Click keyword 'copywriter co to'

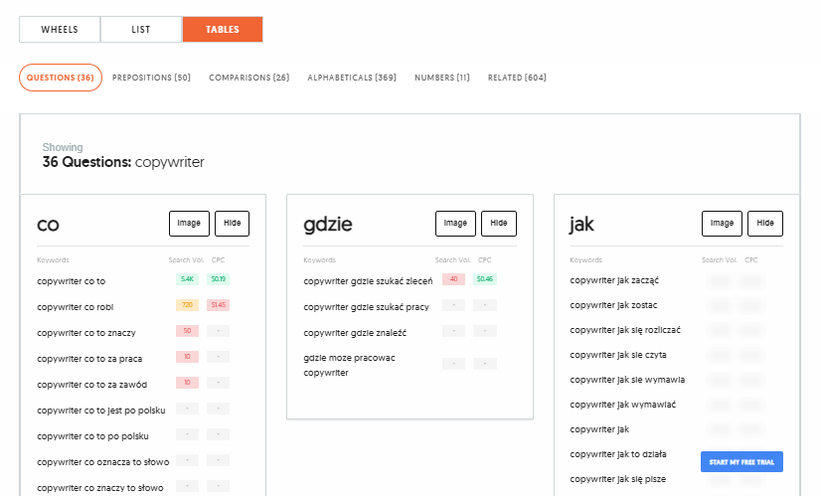pyautogui.click(x=71, y=281)
